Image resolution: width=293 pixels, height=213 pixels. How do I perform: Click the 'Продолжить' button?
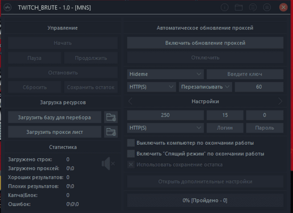tap(91, 58)
